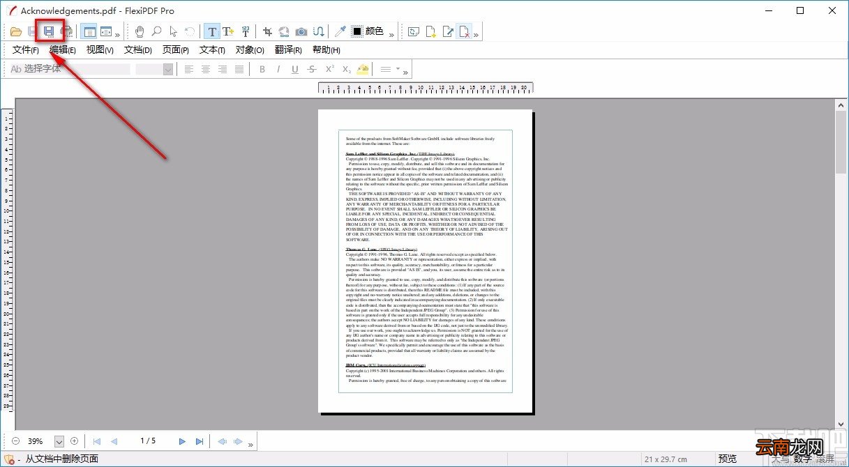Viewport: 849px width, 467px height.
Task: Open the font size dropdown
Action: [x=167, y=69]
